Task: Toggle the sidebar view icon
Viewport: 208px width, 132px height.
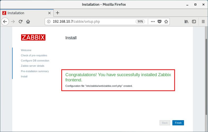Action: (194, 22)
